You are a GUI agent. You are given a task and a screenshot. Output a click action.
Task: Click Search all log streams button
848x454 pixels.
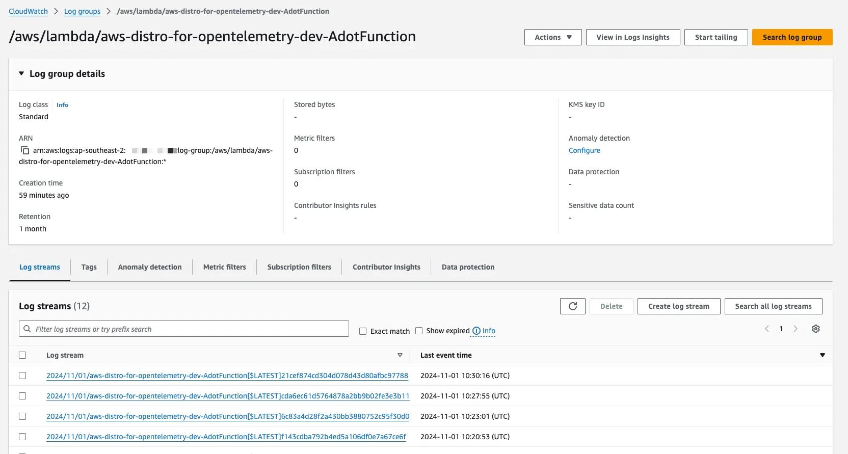(773, 306)
